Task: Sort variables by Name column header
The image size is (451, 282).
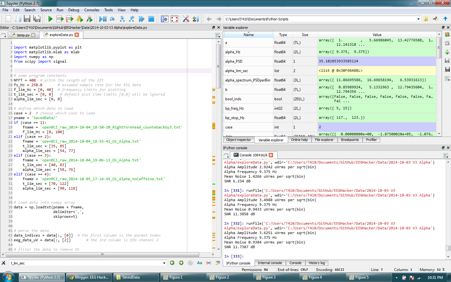Action: 249,35
